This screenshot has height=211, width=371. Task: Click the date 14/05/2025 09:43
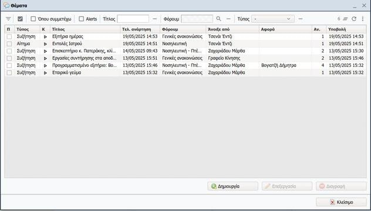click(140, 51)
